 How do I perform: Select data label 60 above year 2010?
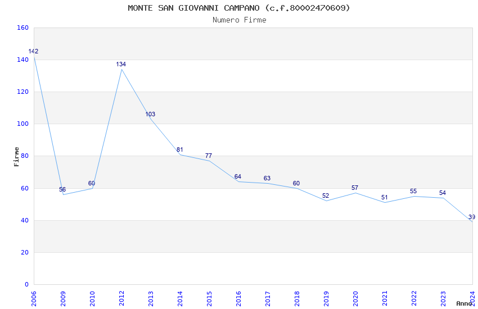[x=92, y=183]
